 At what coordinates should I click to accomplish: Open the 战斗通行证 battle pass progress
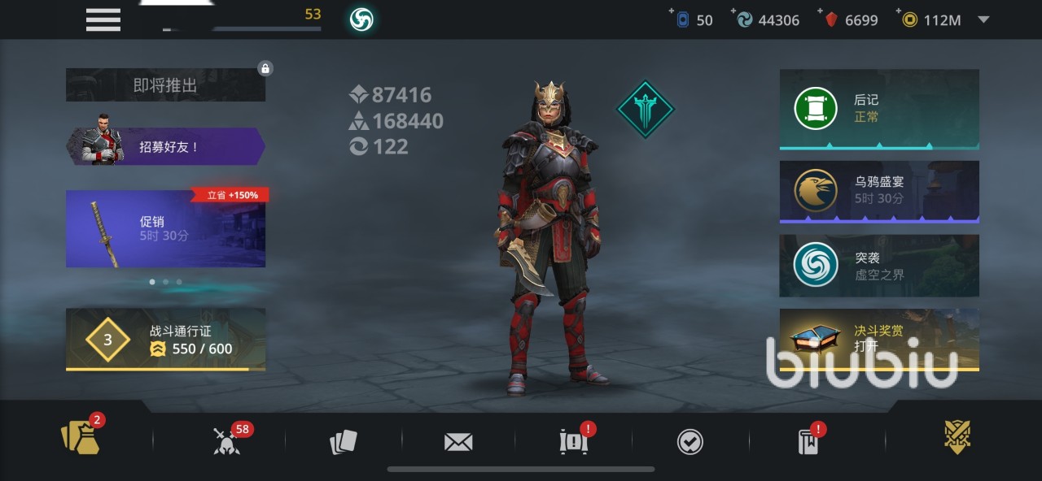point(166,340)
